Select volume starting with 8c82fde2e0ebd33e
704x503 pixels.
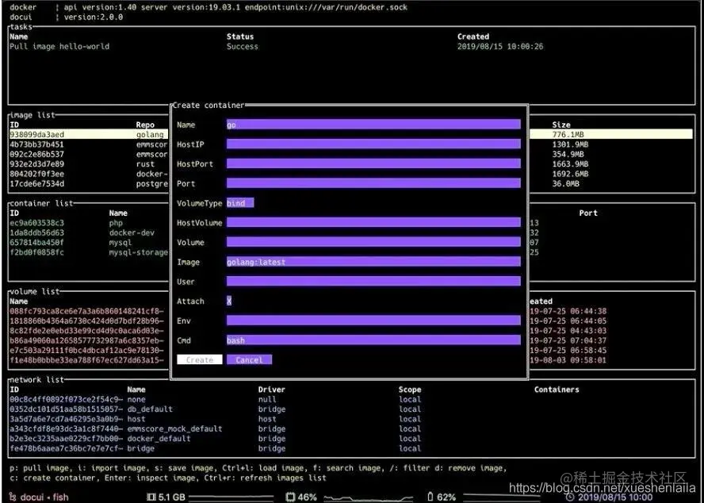pyautogui.click(x=86, y=331)
